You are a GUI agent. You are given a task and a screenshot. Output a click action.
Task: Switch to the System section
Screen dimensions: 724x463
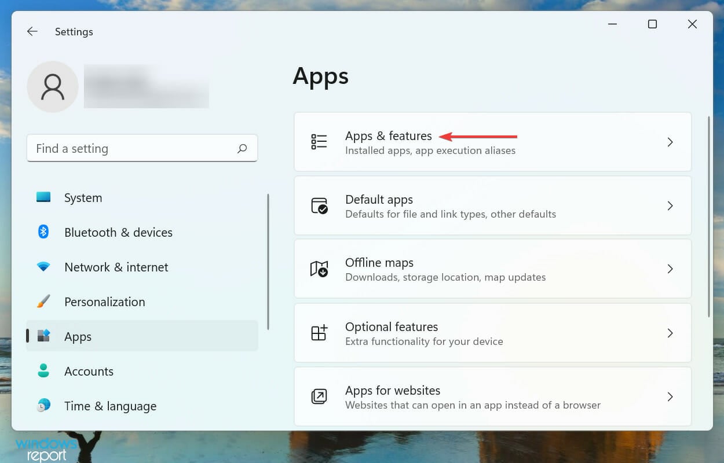click(x=83, y=197)
